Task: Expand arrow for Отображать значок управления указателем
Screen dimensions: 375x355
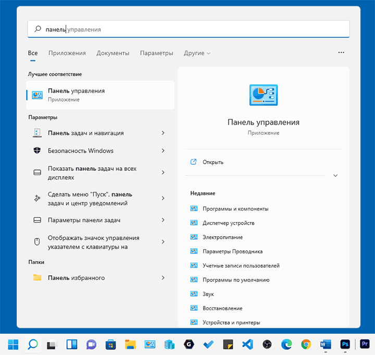Action: pos(163,242)
